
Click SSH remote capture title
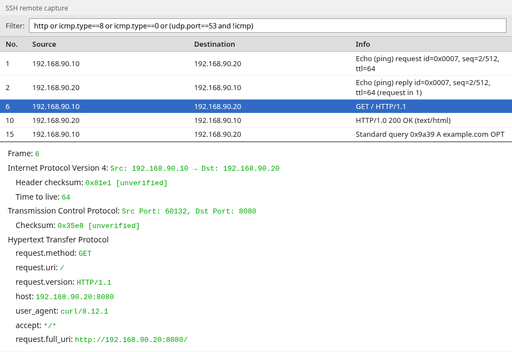pos(37,8)
